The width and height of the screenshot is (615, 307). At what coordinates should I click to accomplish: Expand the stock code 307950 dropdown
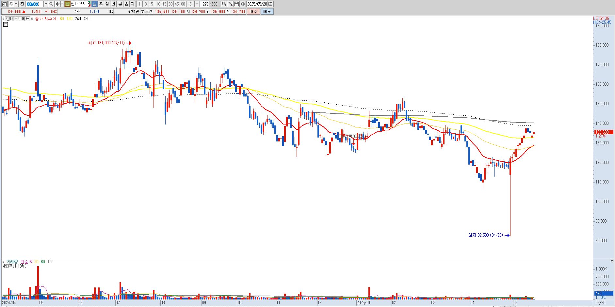tap(46, 4)
